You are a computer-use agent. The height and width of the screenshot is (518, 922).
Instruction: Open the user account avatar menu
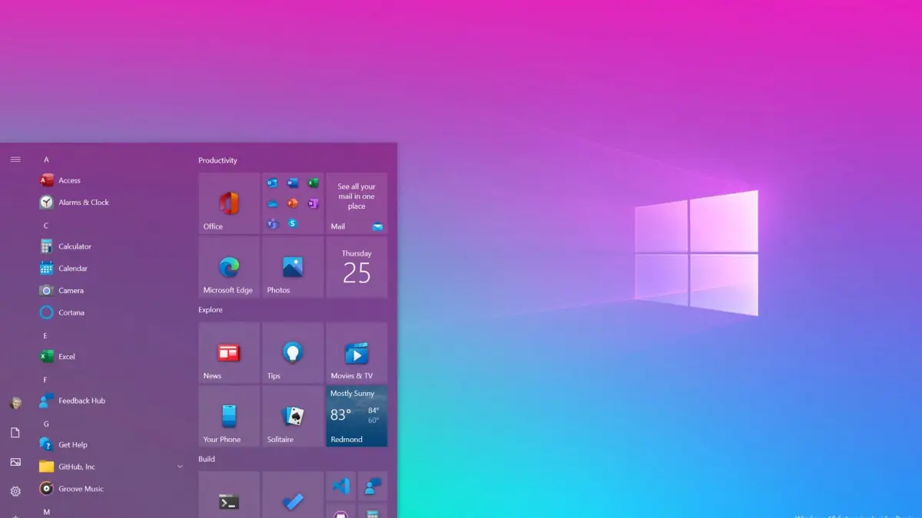coord(15,403)
